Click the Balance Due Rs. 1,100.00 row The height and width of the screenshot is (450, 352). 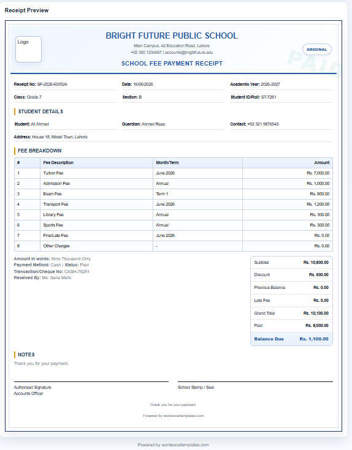[291, 339]
